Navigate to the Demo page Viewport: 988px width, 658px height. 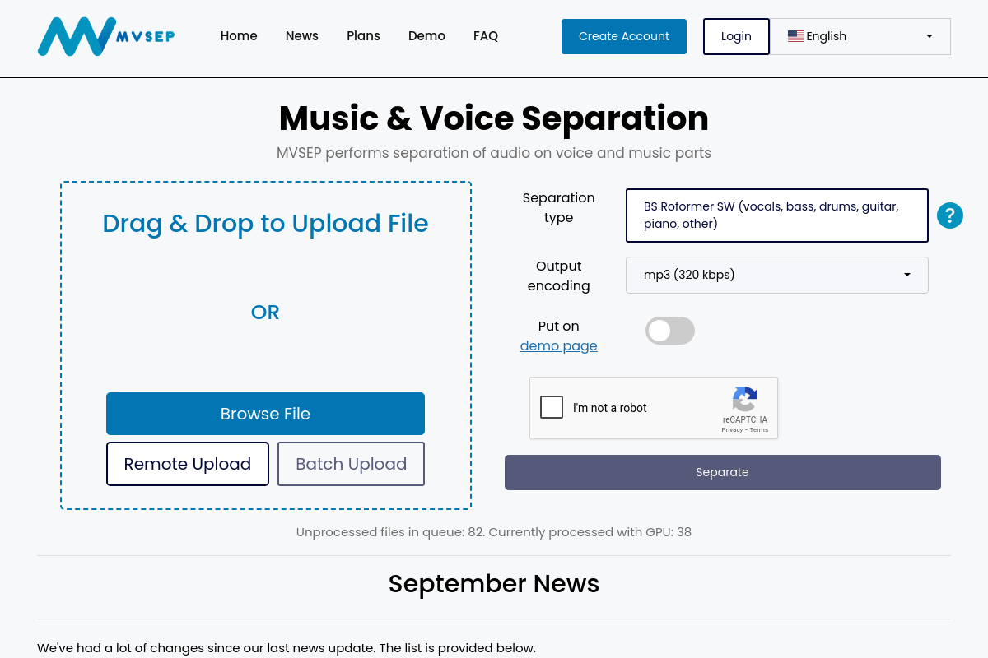[x=426, y=36]
